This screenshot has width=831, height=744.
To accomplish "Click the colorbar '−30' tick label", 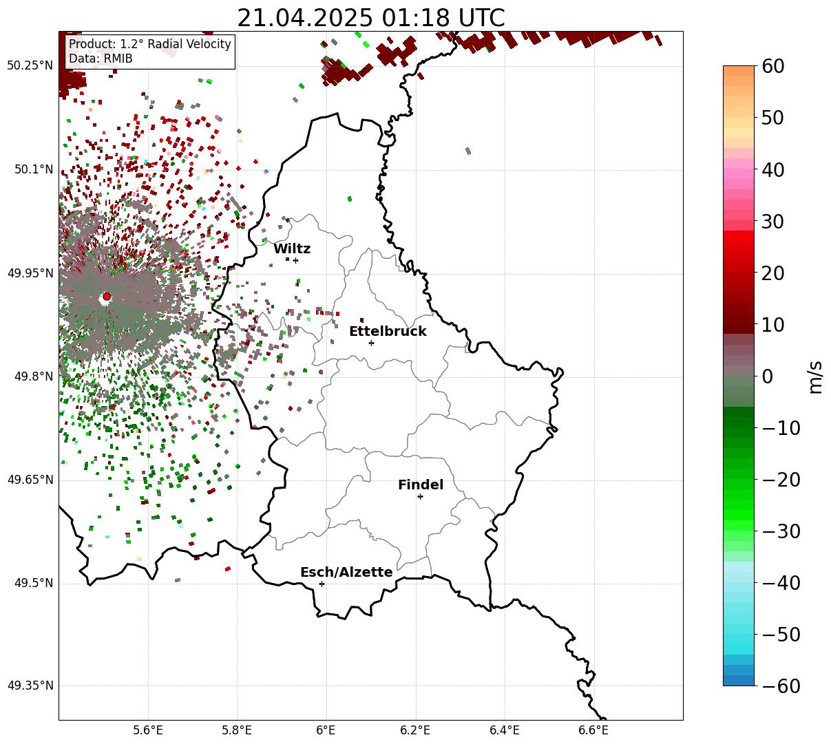I will [781, 531].
